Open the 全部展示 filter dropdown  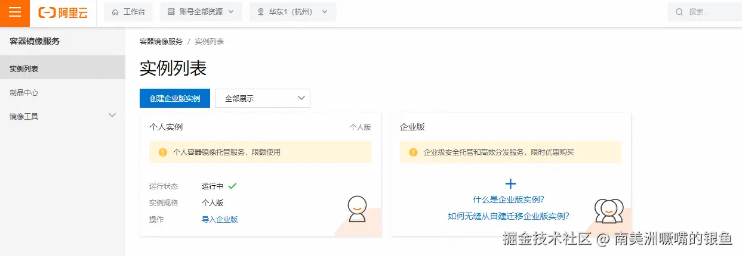(263, 99)
